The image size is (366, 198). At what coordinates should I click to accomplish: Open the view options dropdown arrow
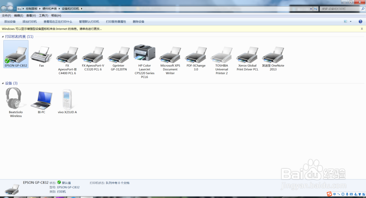[x=351, y=22]
